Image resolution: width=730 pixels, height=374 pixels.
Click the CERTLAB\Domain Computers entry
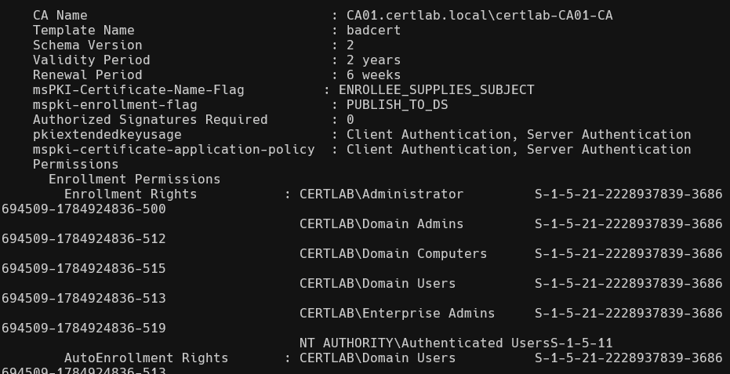[x=393, y=253]
